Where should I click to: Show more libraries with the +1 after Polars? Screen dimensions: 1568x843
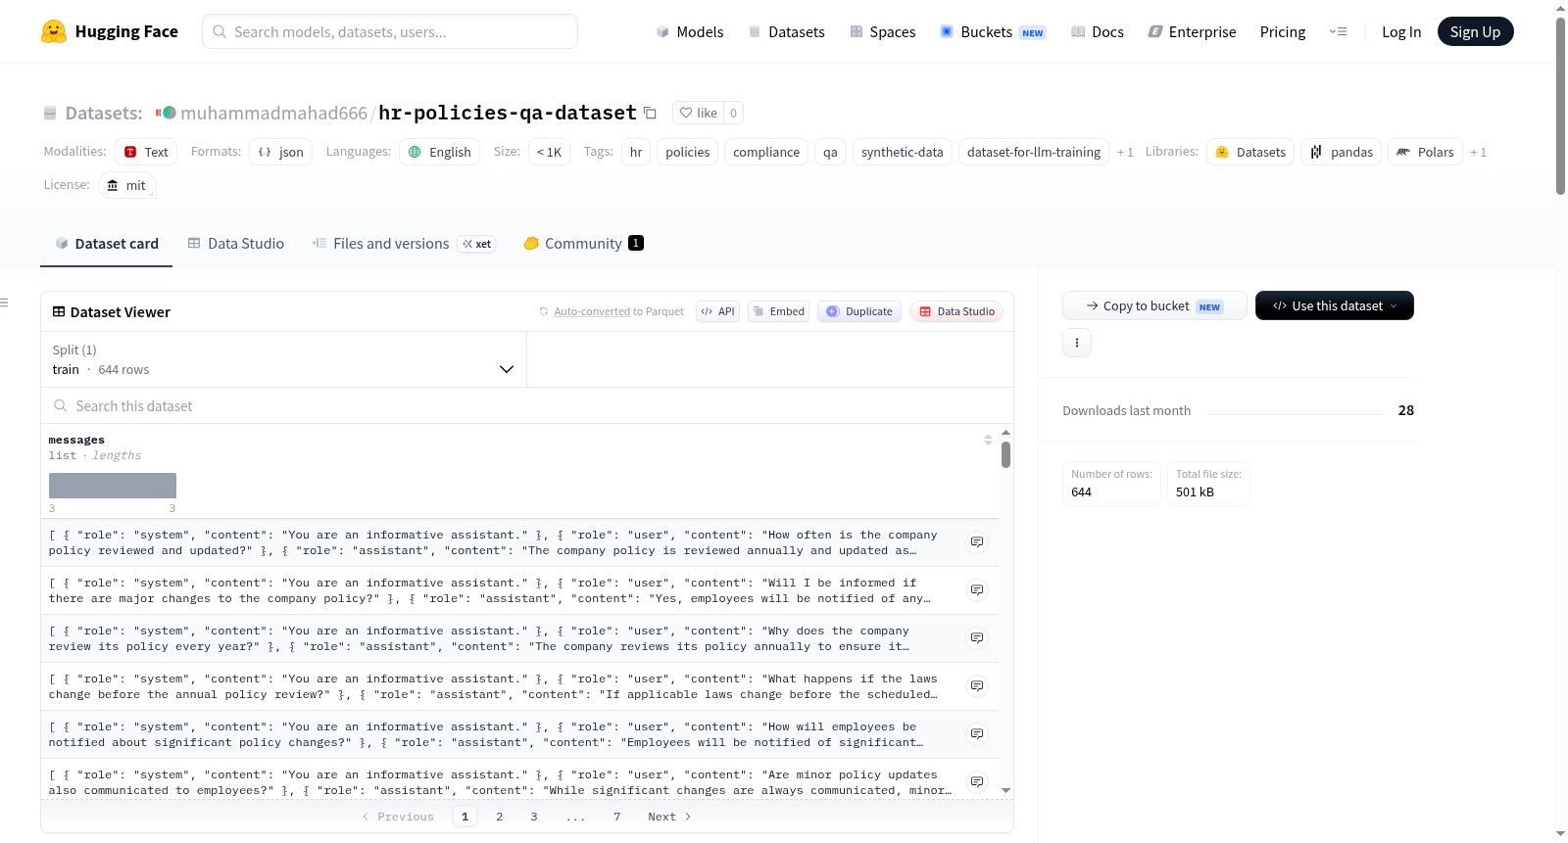[1478, 153]
